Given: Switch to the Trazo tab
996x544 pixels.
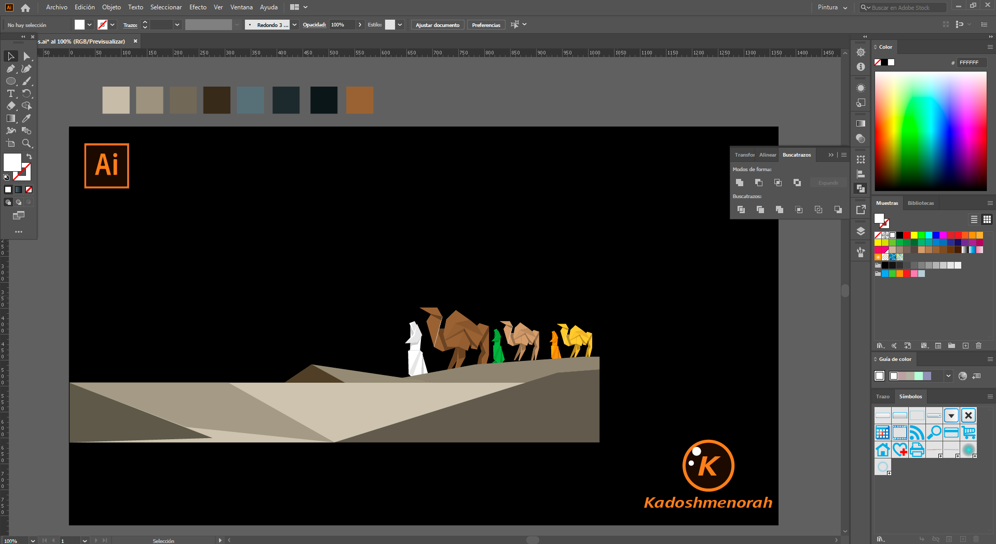Looking at the screenshot, I should (x=883, y=397).
